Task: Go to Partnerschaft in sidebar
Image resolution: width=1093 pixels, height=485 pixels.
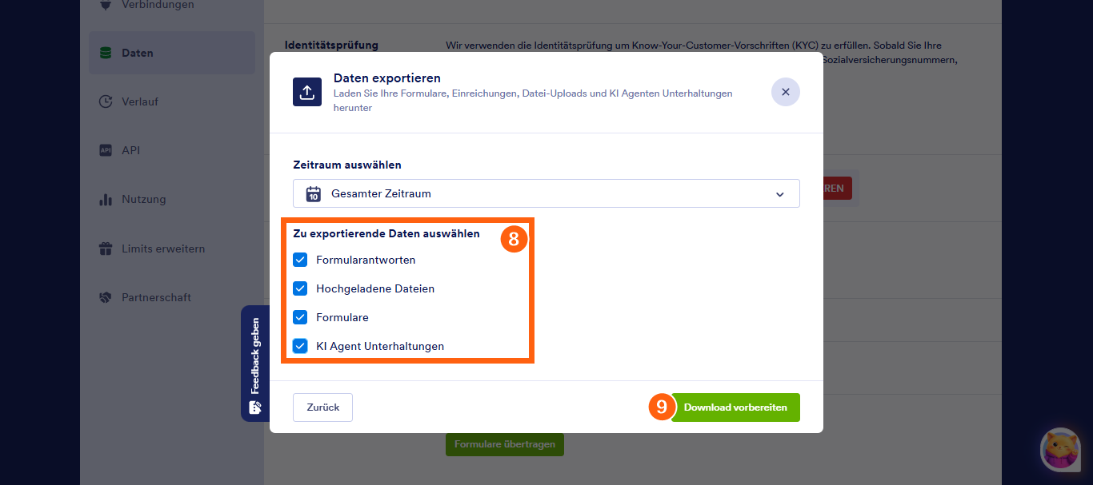Action: point(172,297)
